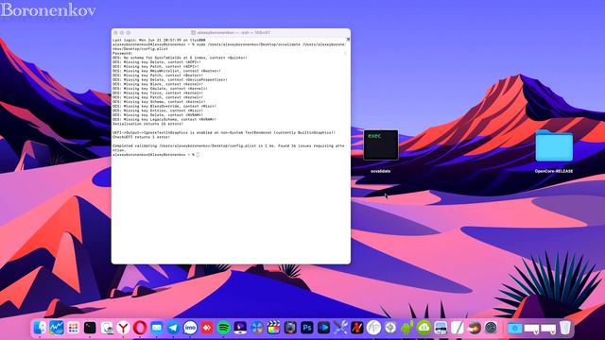Image resolution: width=605 pixels, height=340 pixels.
Task: Open the Trash in the dock
Action: (565, 328)
